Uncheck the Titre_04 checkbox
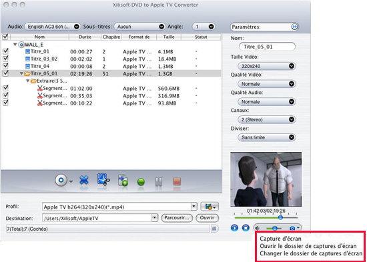The width and height of the screenshot is (367, 262). [x=5, y=66]
